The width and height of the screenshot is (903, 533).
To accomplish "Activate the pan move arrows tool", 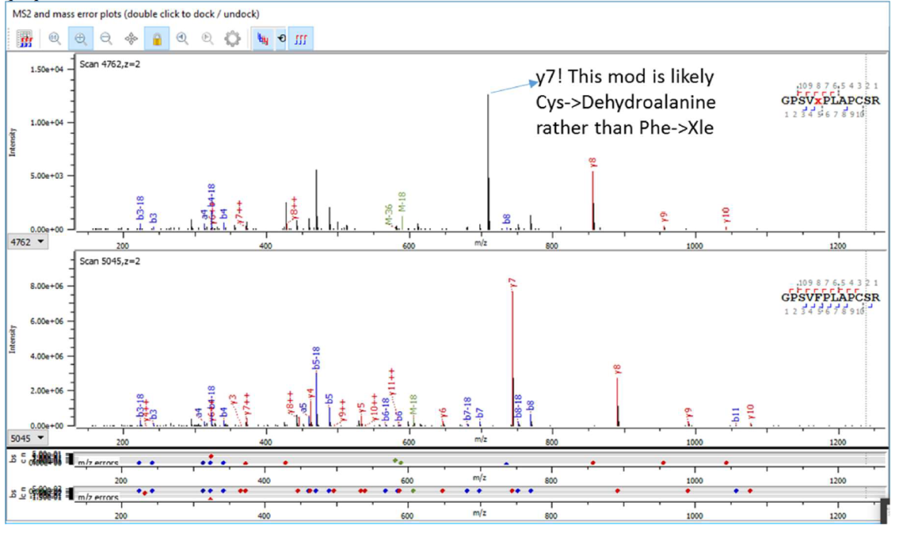I will click(x=131, y=38).
